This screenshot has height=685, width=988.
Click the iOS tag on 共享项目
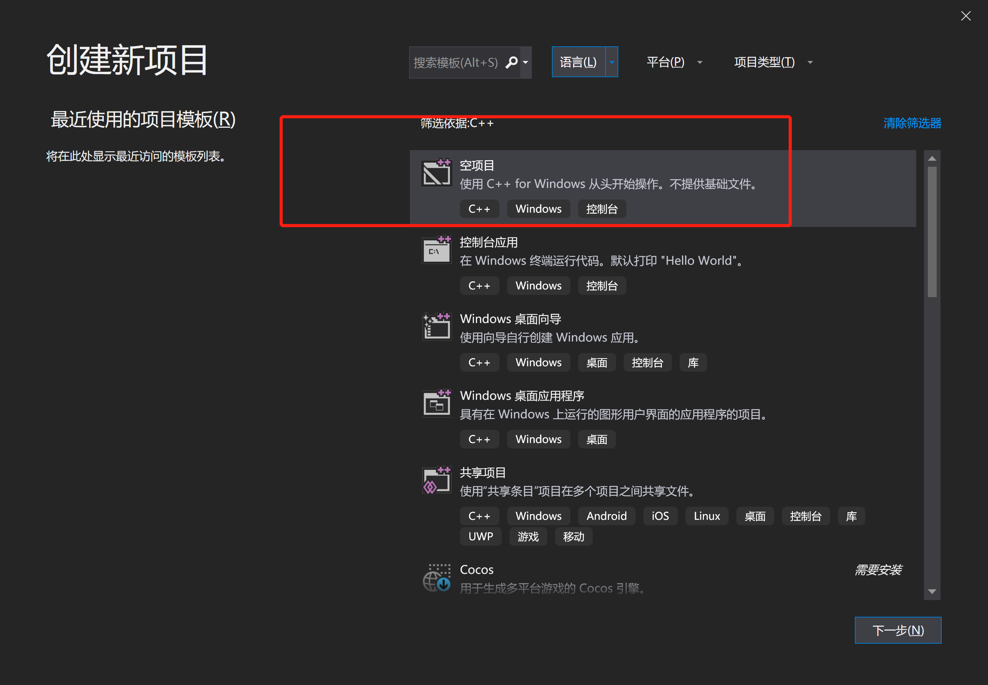coord(660,516)
